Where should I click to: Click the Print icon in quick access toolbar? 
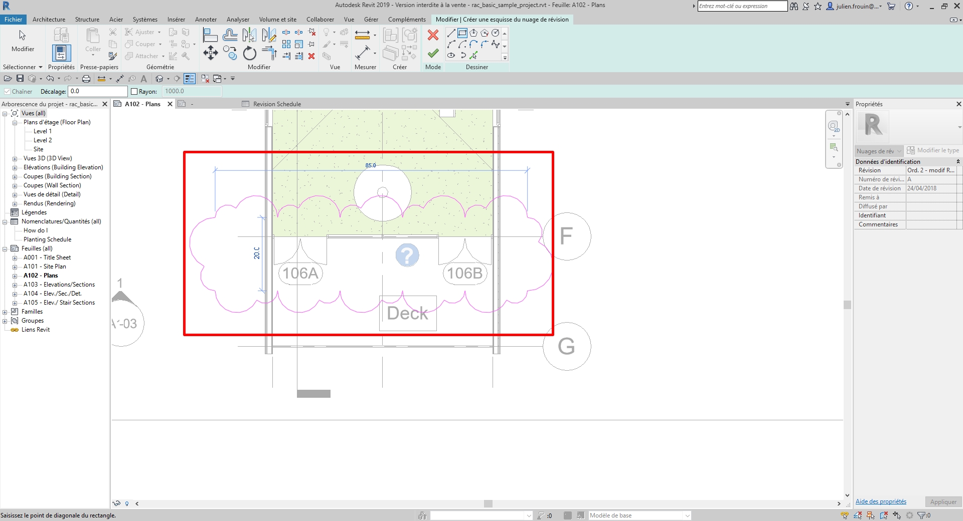coord(86,79)
